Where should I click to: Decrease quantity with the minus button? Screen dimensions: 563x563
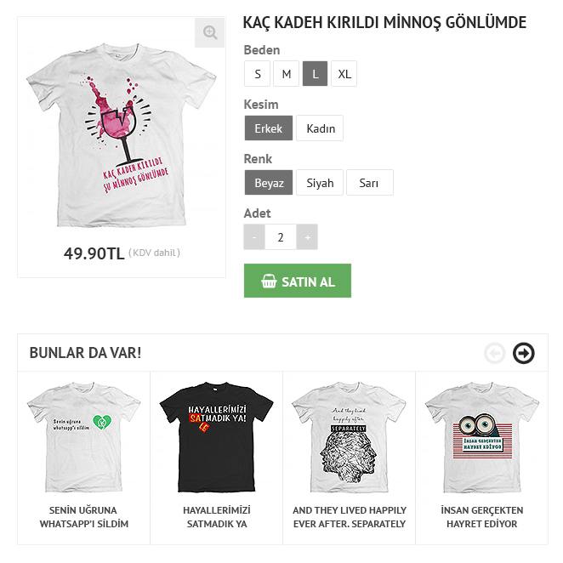click(x=254, y=237)
